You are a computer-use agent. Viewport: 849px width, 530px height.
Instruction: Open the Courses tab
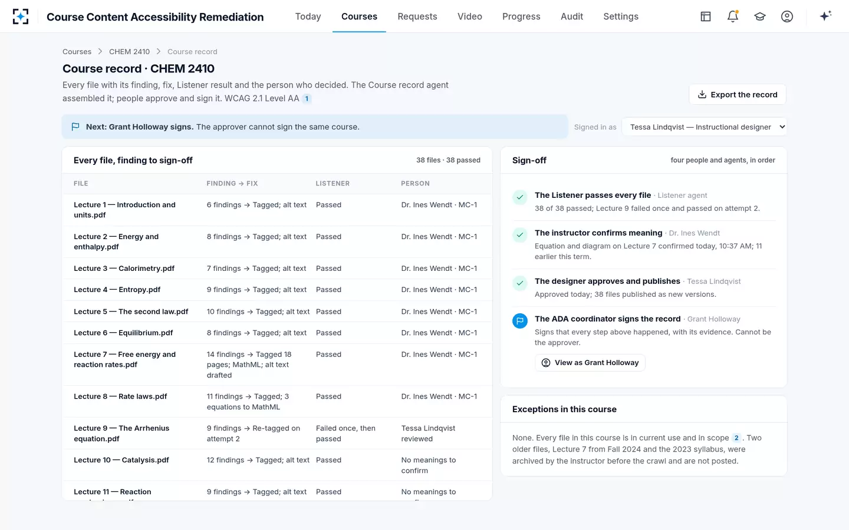pos(359,16)
